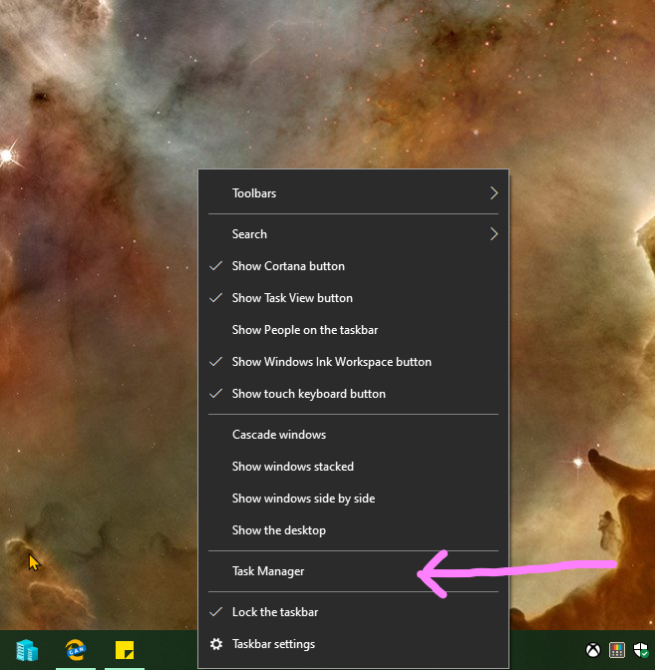Uncheck Show Cortana button
655x670 pixels.
[x=353, y=266]
